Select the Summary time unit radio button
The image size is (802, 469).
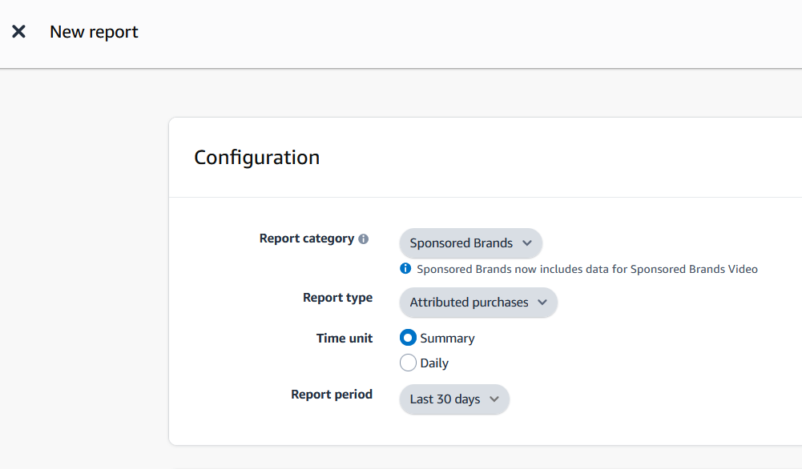[x=408, y=338]
